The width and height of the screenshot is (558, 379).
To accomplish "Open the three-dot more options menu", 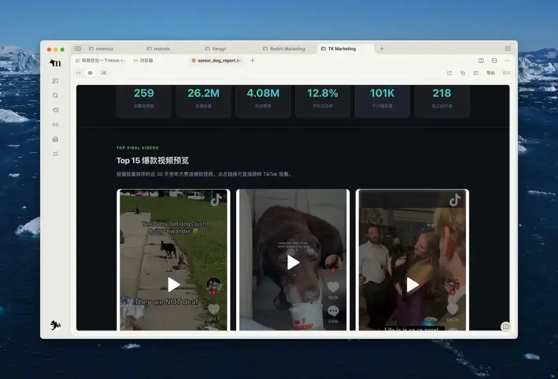I will tap(507, 60).
